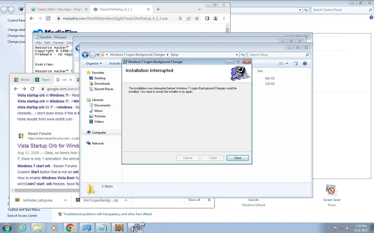Image resolution: width=374 pixels, height=233 pixels.
Task: Go back in Setup Explorer window
Action: [85, 55]
